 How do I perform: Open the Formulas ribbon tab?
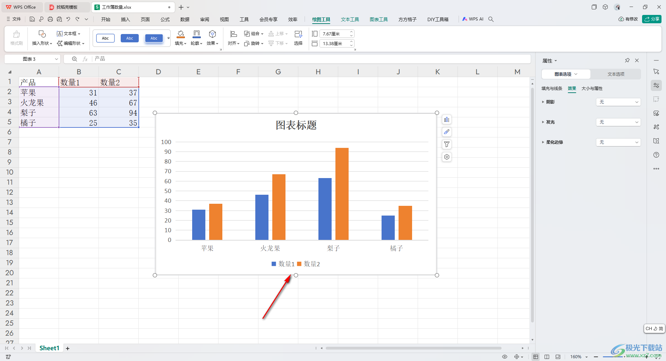[x=165, y=19]
